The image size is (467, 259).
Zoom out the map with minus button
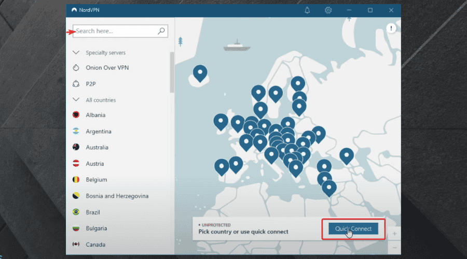tap(394, 248)
